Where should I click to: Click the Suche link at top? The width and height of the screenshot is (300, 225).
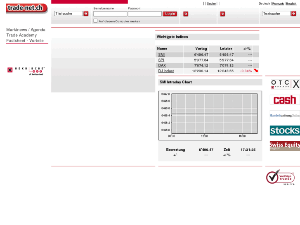click(211, 4)
